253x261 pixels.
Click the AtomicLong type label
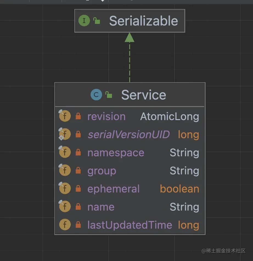[169, 116]
